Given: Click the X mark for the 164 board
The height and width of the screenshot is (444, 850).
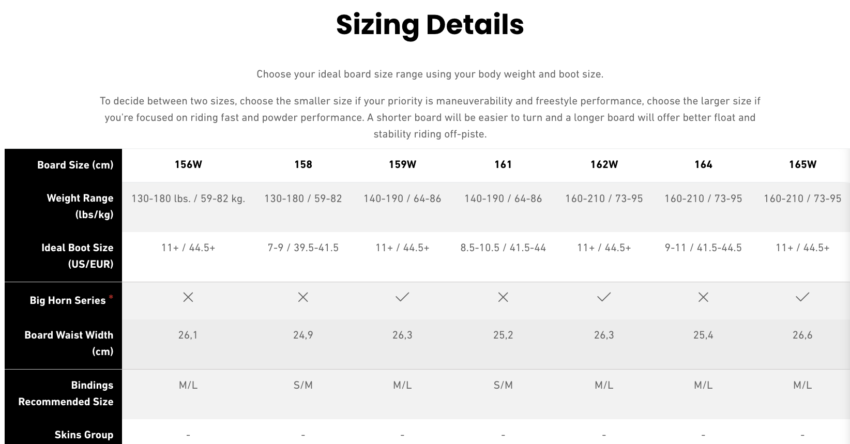Looking at the screenshot, I should (x=703, y=297).
